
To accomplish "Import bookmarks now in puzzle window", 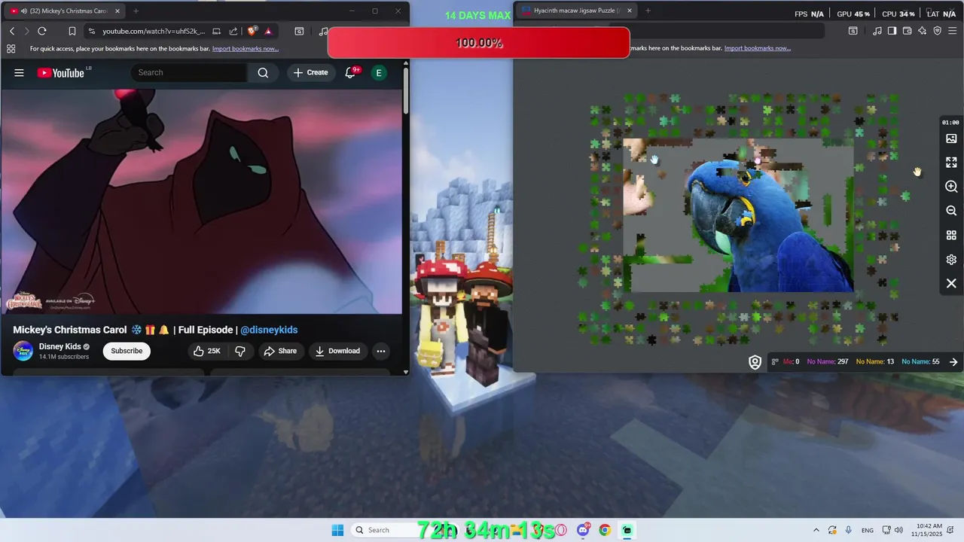I will 758,48.
